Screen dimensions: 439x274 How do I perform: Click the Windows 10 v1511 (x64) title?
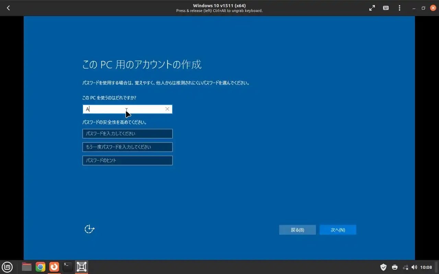pyautogui.click(x=219, y=5)
